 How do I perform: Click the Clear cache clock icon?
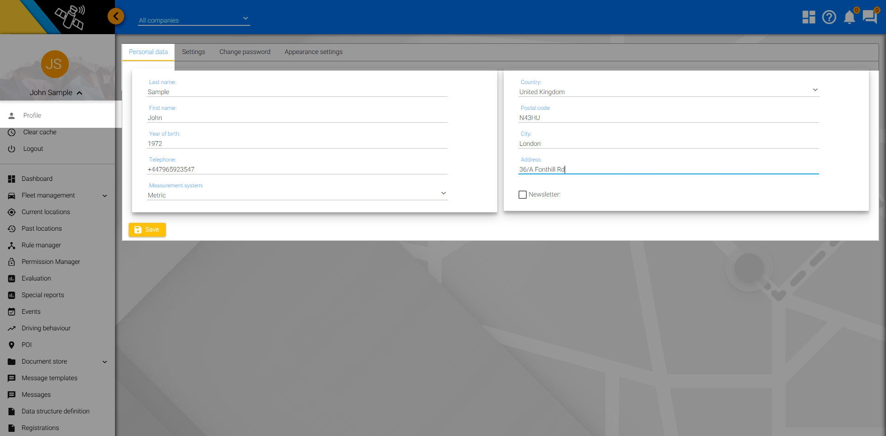tap(12, 132)
